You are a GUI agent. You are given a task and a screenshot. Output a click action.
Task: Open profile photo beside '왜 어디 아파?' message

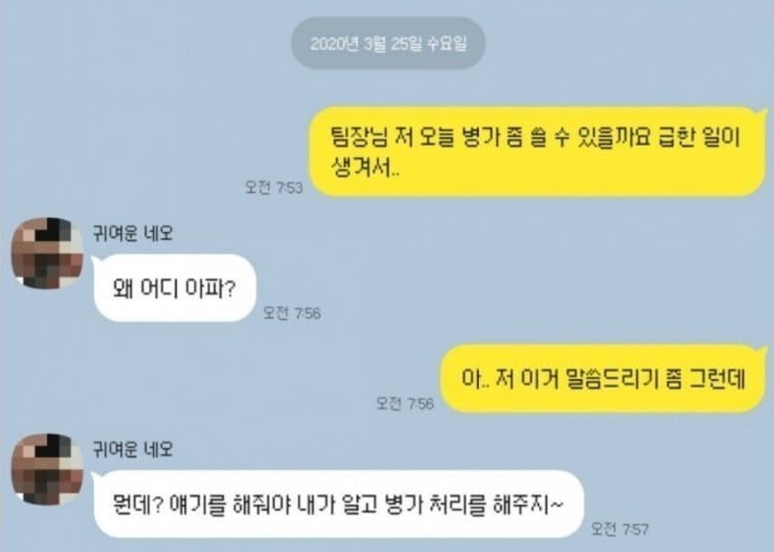coord(48,253)
